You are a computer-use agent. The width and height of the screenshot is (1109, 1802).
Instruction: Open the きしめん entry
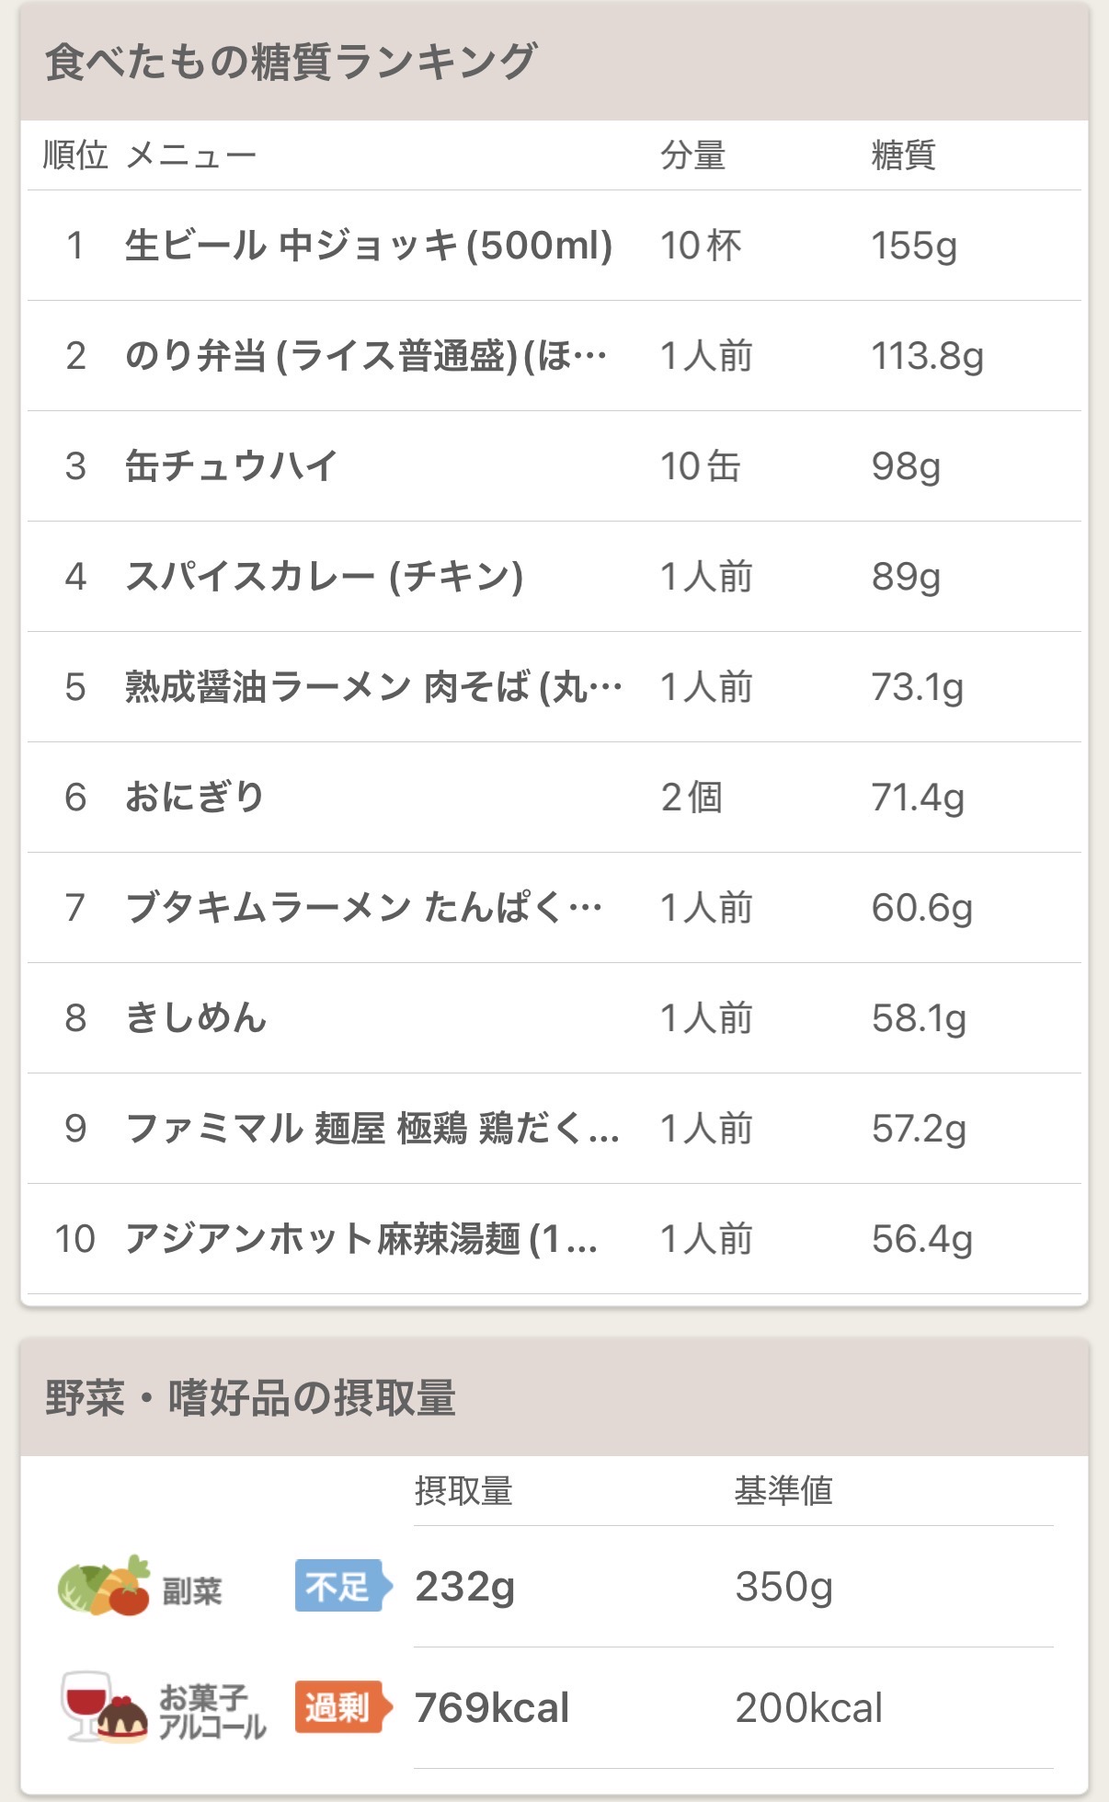pos(196,1018)
